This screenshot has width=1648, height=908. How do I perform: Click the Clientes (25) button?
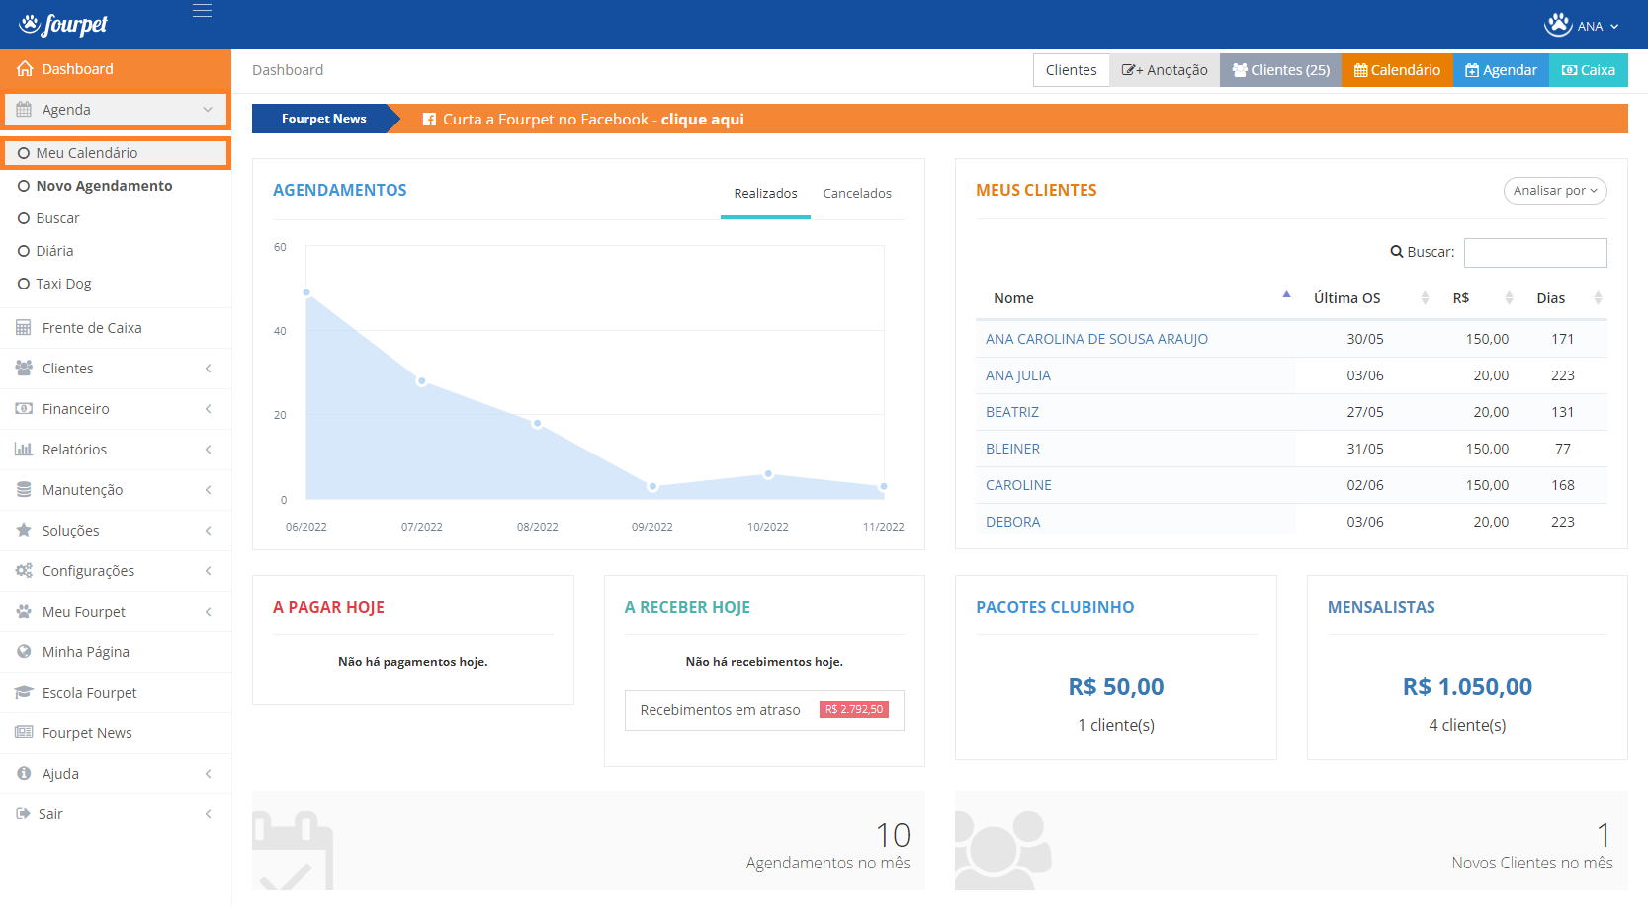tap(1280, 70)
